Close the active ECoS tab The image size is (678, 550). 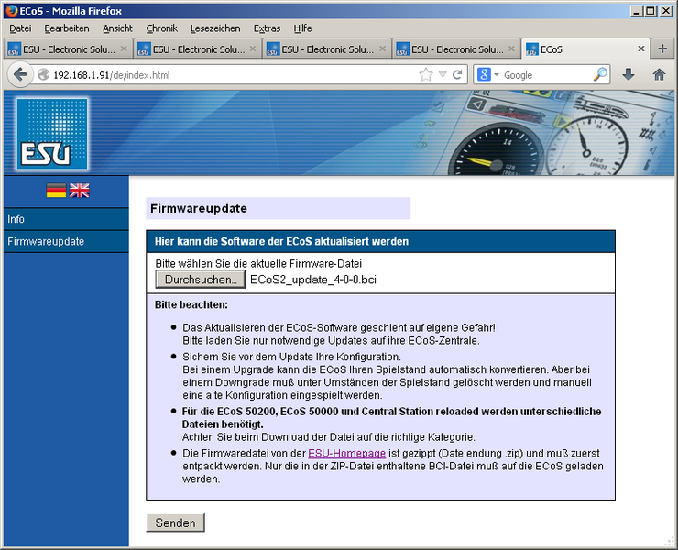tap(641, 49)
